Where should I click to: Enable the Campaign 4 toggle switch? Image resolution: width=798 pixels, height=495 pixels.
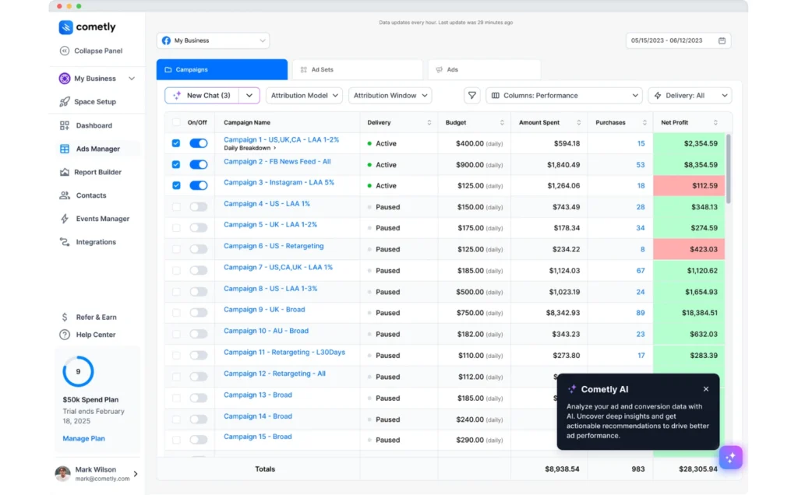[199, 207]
